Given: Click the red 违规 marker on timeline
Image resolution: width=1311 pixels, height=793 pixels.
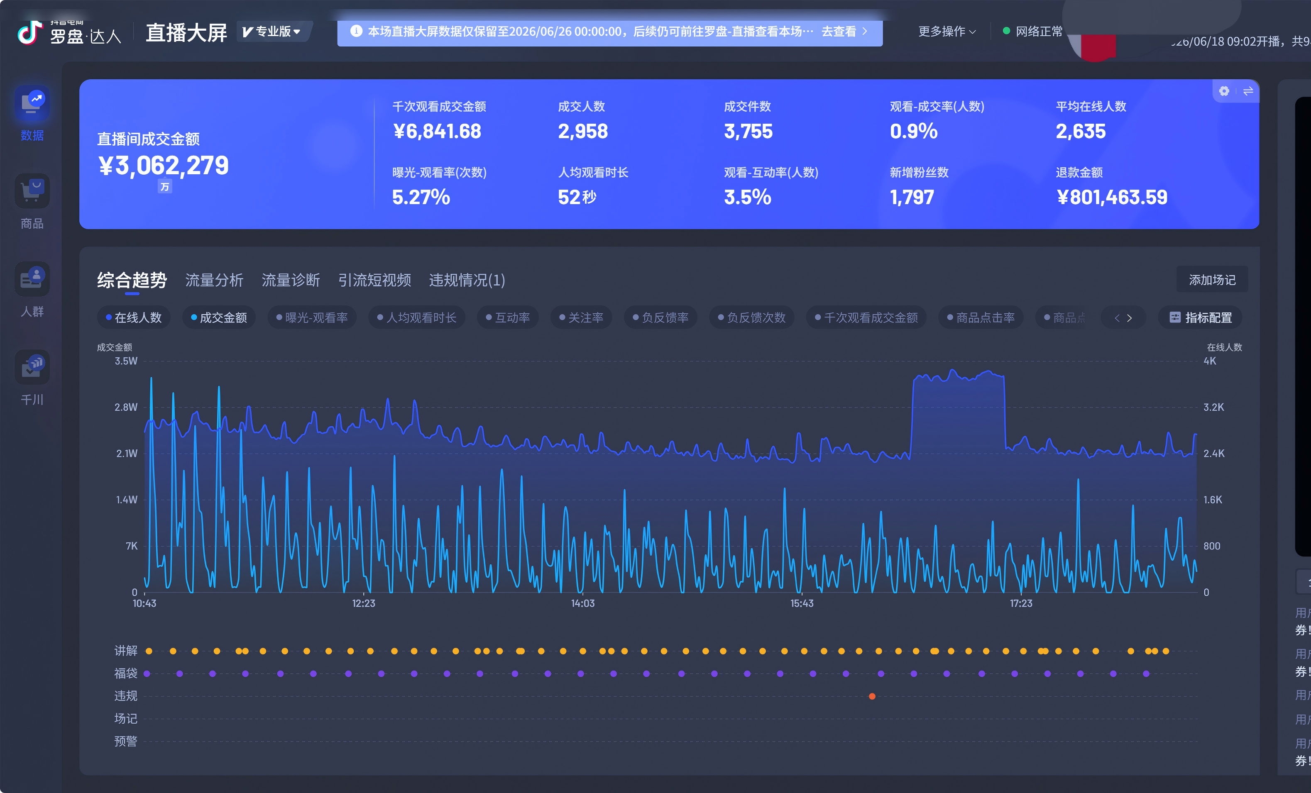Looking at the screenshot, I should [x=872, y=696].
